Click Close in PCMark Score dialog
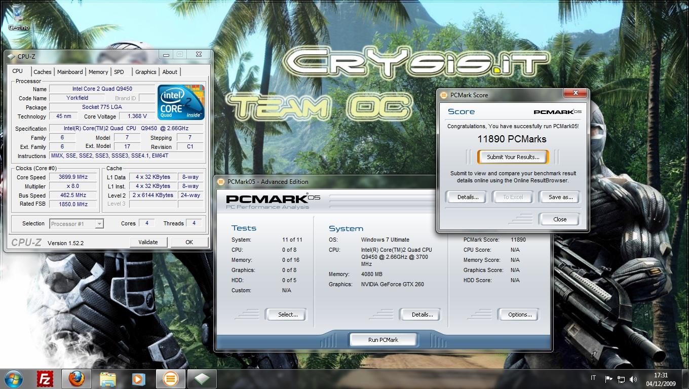The image size is (689, 389). click(x=560, y=219)
